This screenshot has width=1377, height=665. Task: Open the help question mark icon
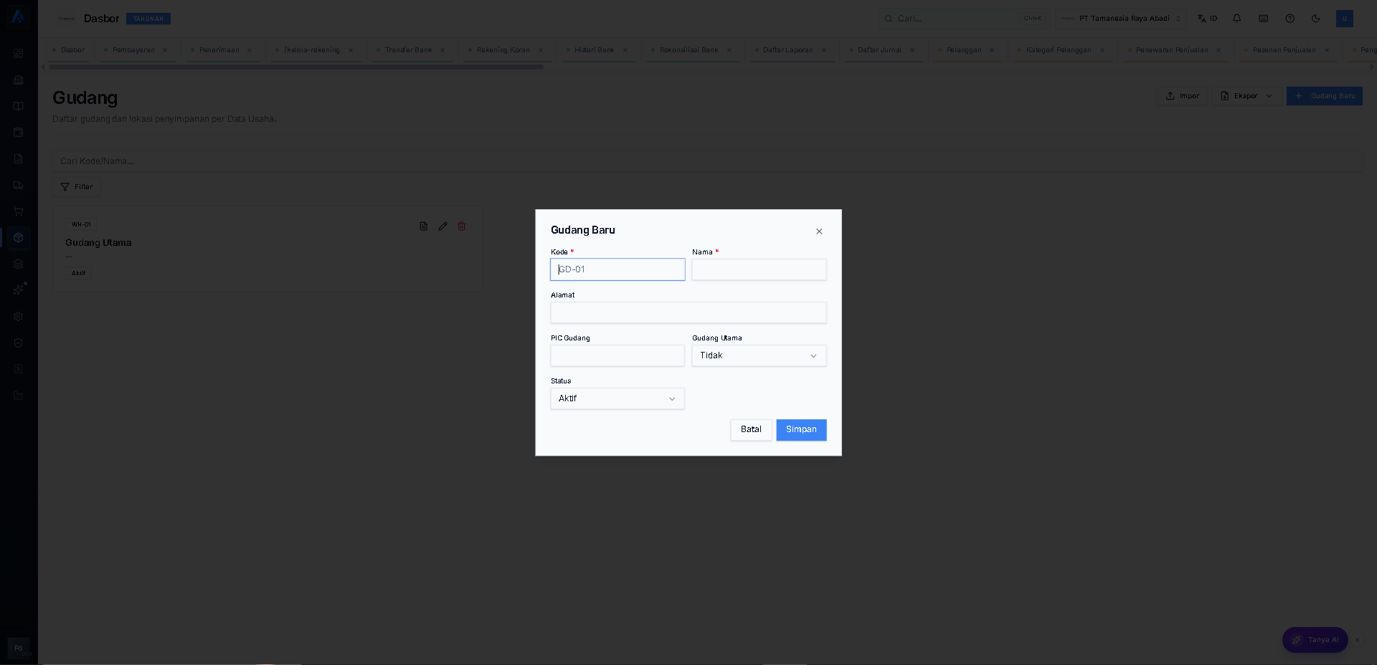click(x=1290, y=19)
